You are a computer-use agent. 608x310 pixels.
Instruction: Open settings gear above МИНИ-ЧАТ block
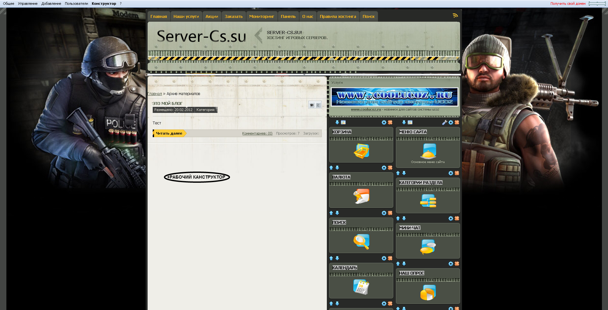(451, 218)
